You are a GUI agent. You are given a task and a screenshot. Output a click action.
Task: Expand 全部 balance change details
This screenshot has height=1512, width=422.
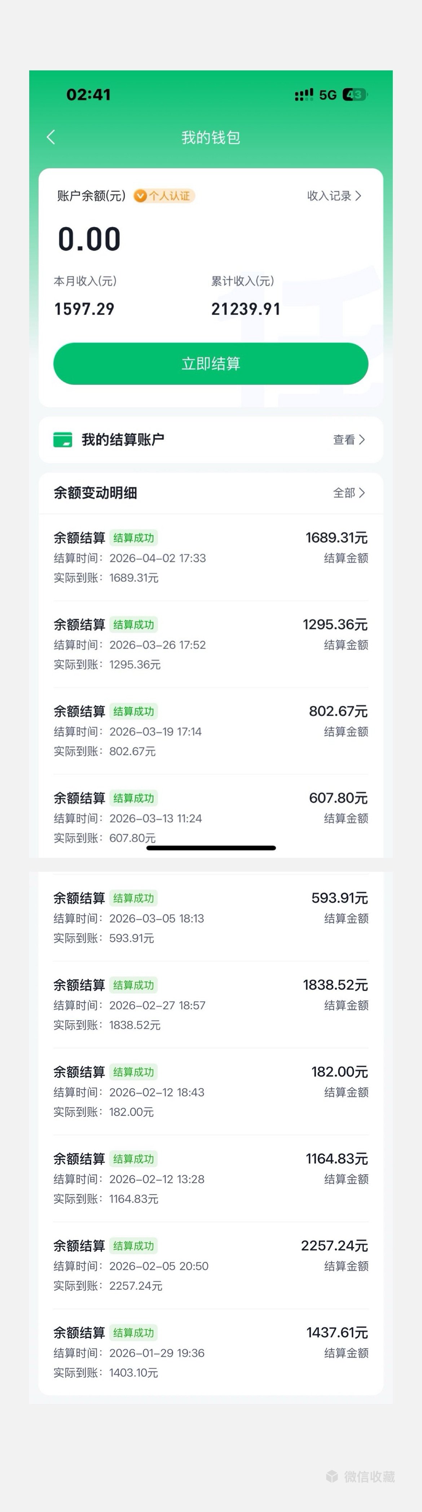click(349, 493)
